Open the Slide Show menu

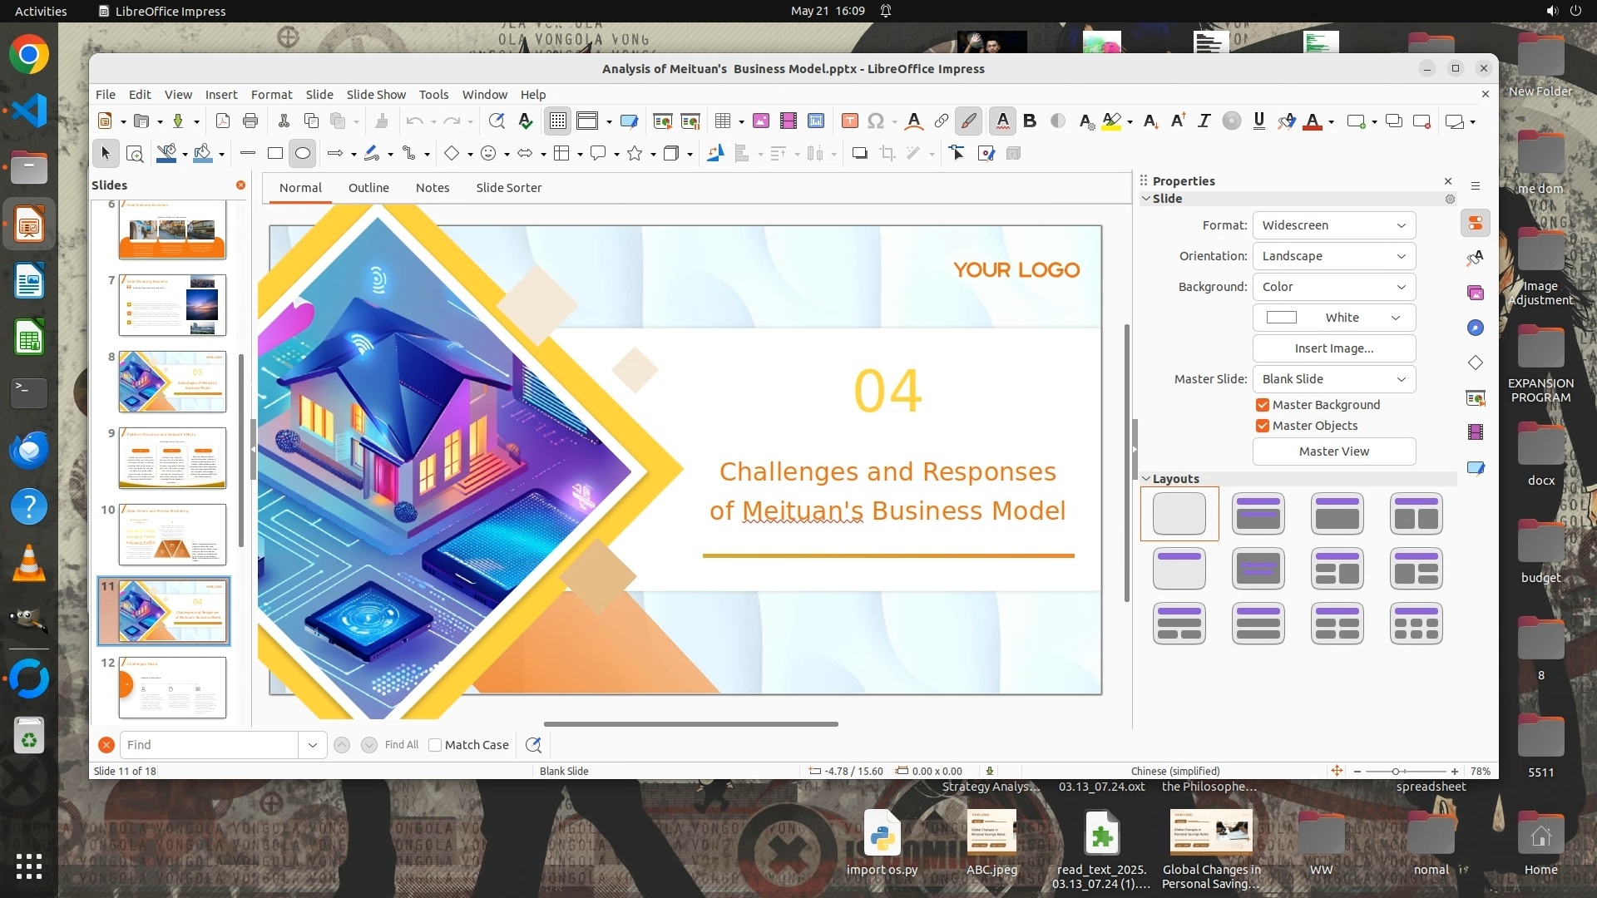[376, 95]
